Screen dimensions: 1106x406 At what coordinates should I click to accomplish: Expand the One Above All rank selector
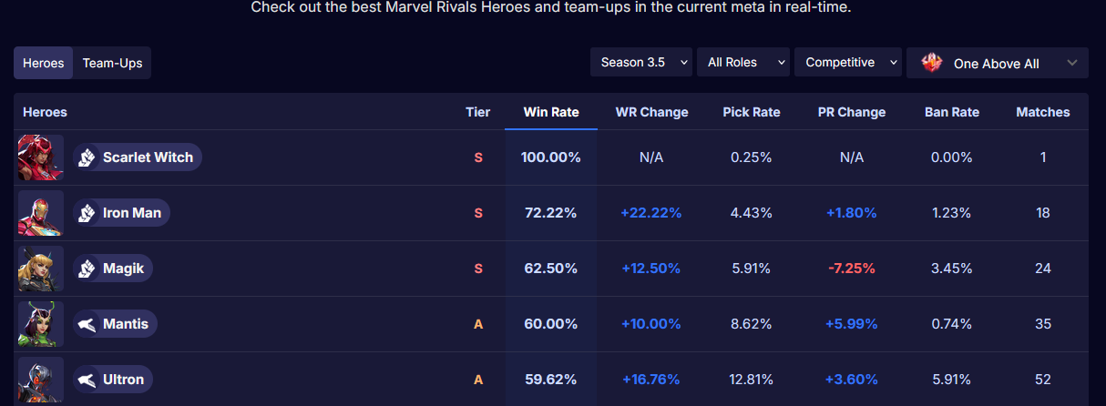point(998,63)
